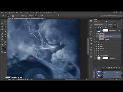Toggle lock transparent pixels icon

click(99, 27)
